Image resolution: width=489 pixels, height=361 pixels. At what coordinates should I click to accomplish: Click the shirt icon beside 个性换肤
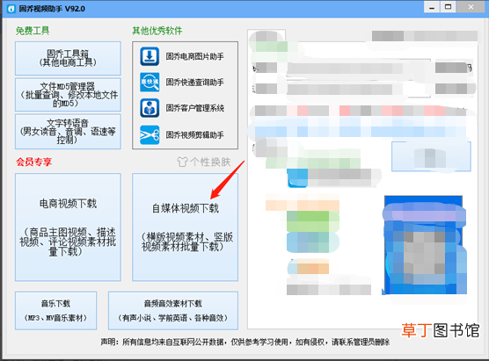tap(182, 162)
